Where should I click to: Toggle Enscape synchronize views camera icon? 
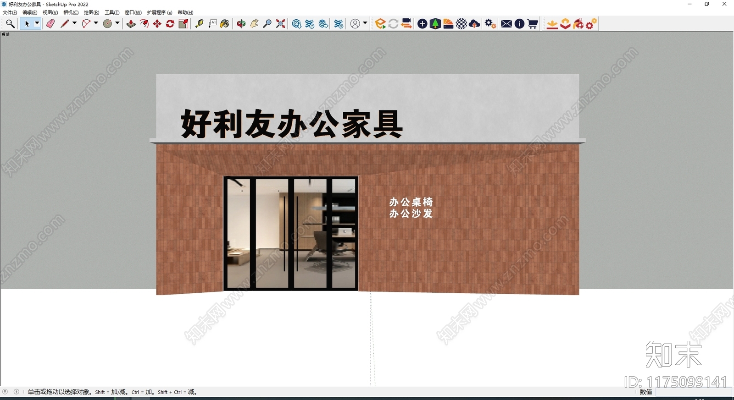tap(406, 24)
